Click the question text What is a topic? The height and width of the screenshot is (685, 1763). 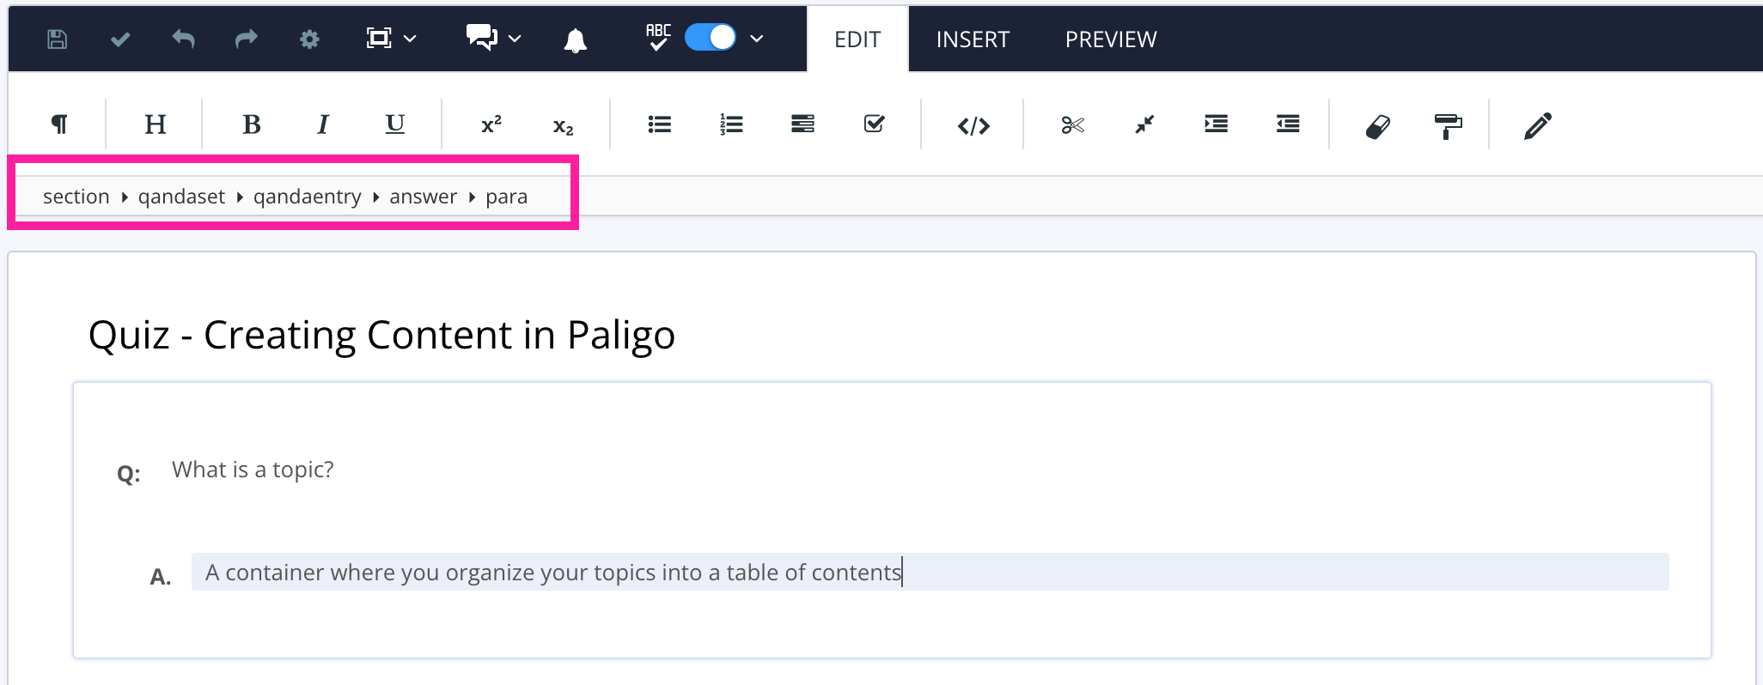pyautogui.click(x=253, y=470)
